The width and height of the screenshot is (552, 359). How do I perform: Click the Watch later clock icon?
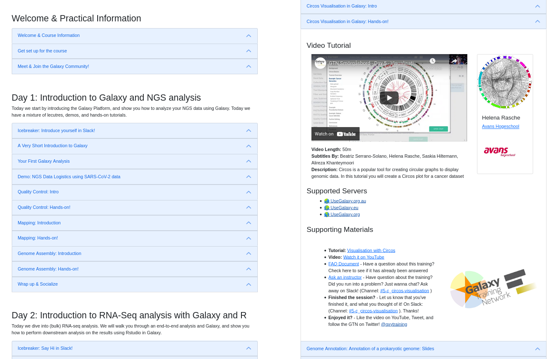click(433, 61)
